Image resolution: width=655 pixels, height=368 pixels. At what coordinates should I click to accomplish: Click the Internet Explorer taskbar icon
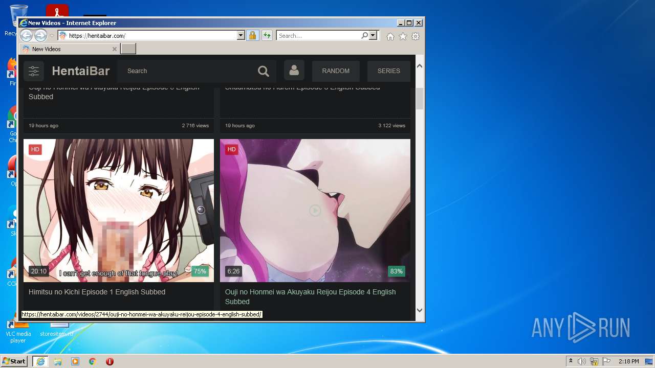click(x=40, y=361)
